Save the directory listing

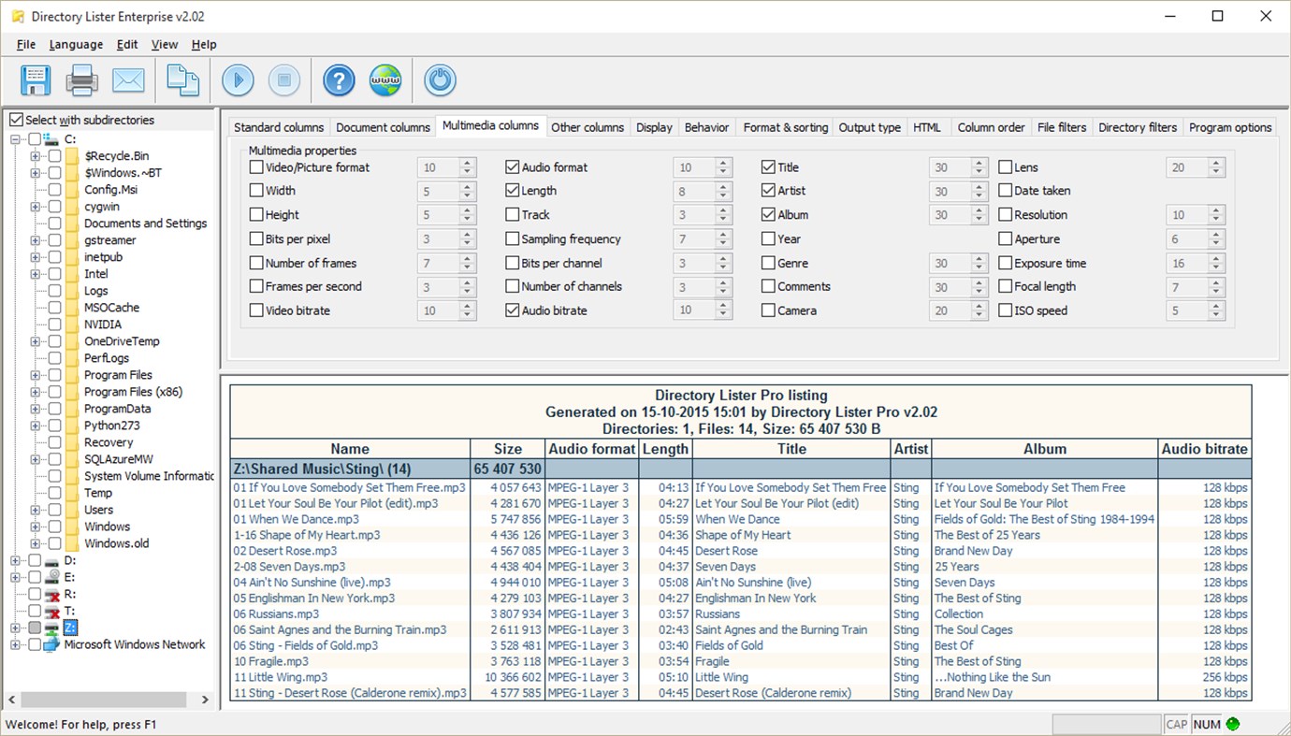(x=35, y=80)
